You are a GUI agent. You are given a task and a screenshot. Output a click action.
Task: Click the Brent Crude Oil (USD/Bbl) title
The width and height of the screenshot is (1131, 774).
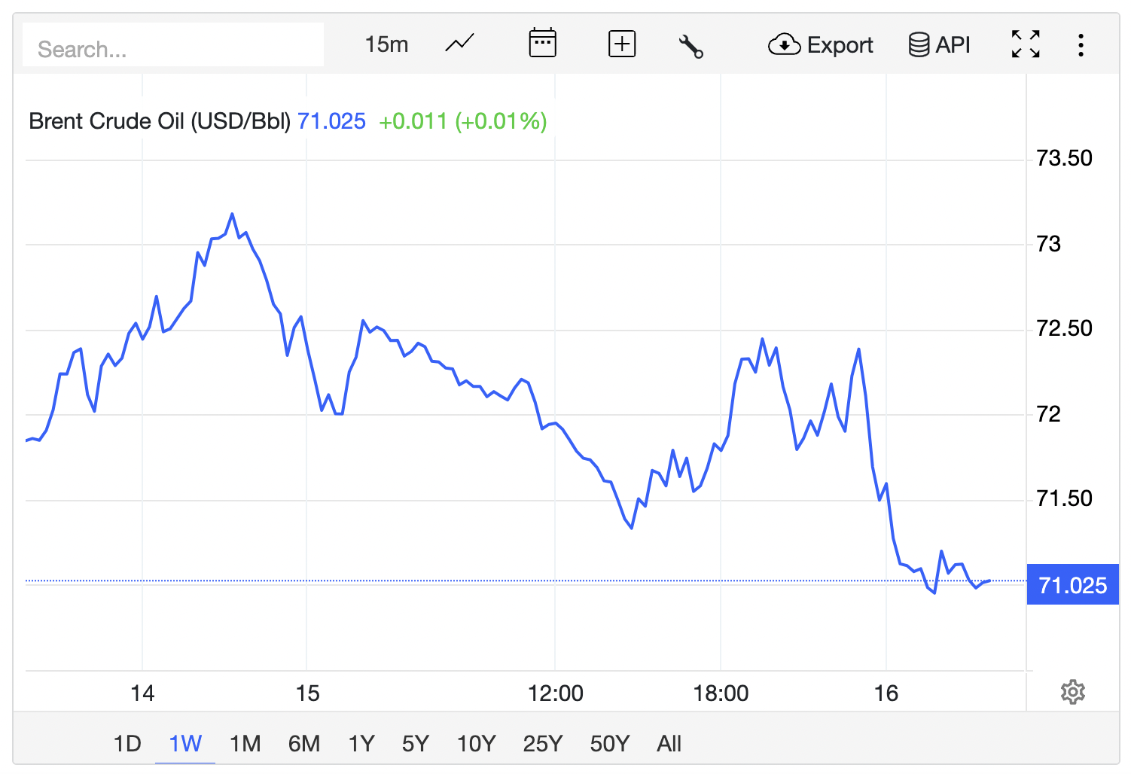tap(160, 121)
